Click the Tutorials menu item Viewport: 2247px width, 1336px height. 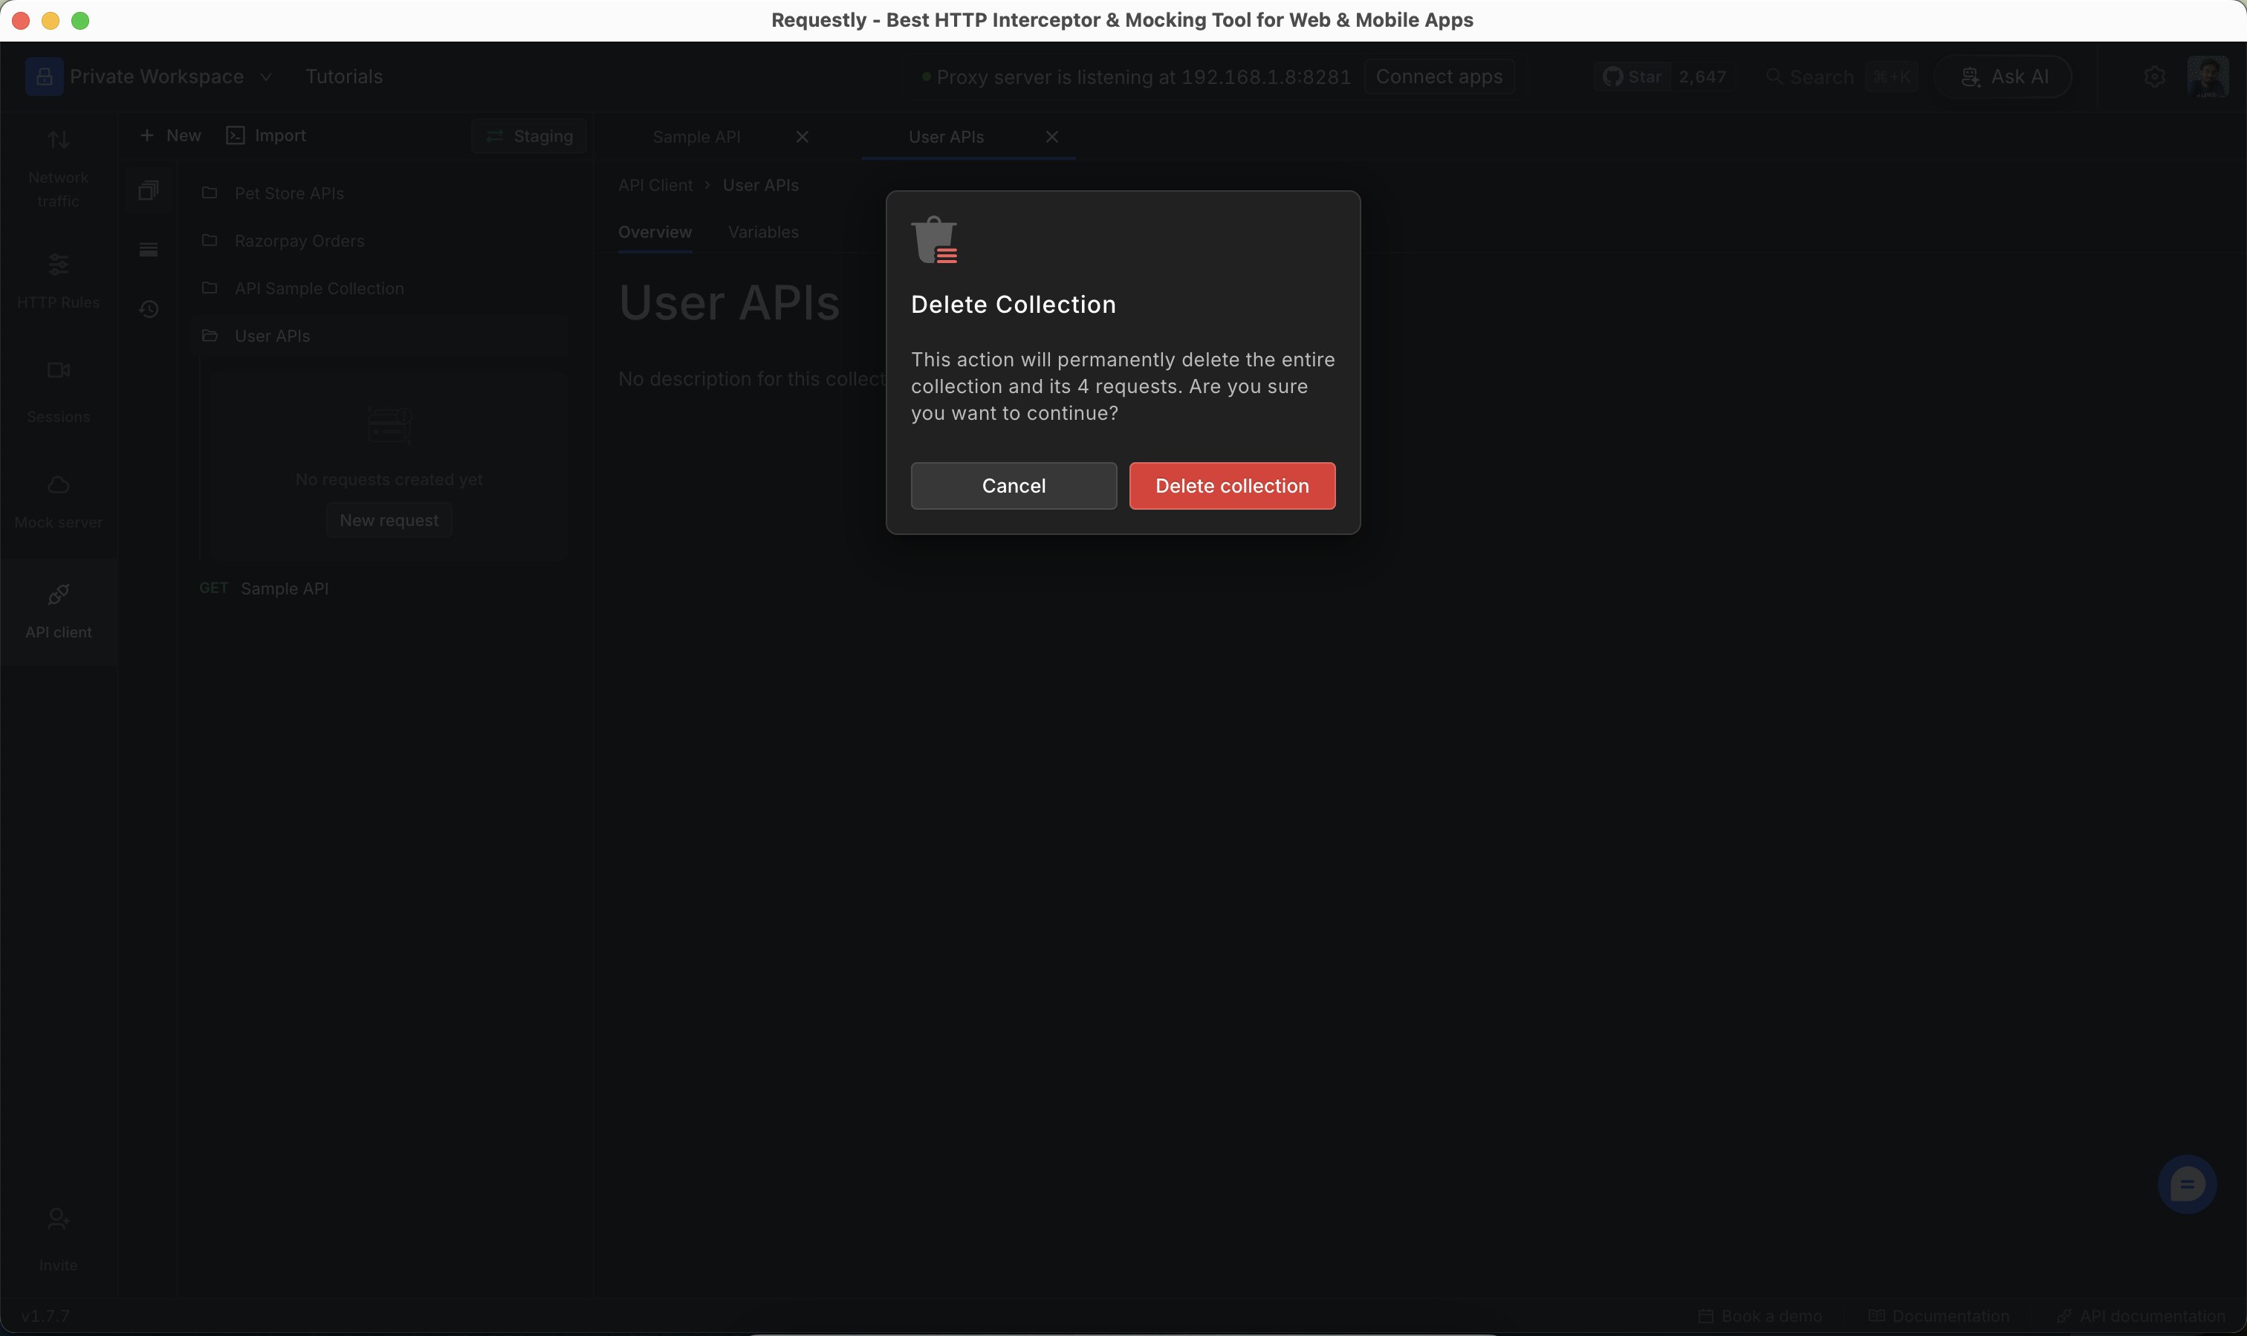pos(343,77)
